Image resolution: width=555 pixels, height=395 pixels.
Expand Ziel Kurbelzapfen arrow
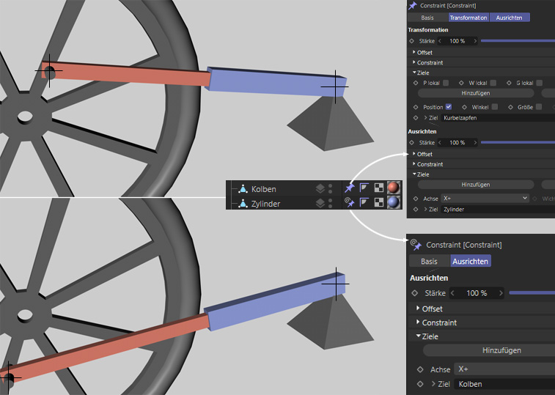[425, 118]
